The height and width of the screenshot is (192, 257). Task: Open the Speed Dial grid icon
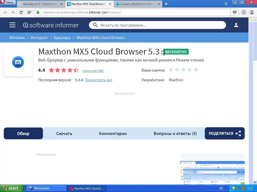click(29, 12)
